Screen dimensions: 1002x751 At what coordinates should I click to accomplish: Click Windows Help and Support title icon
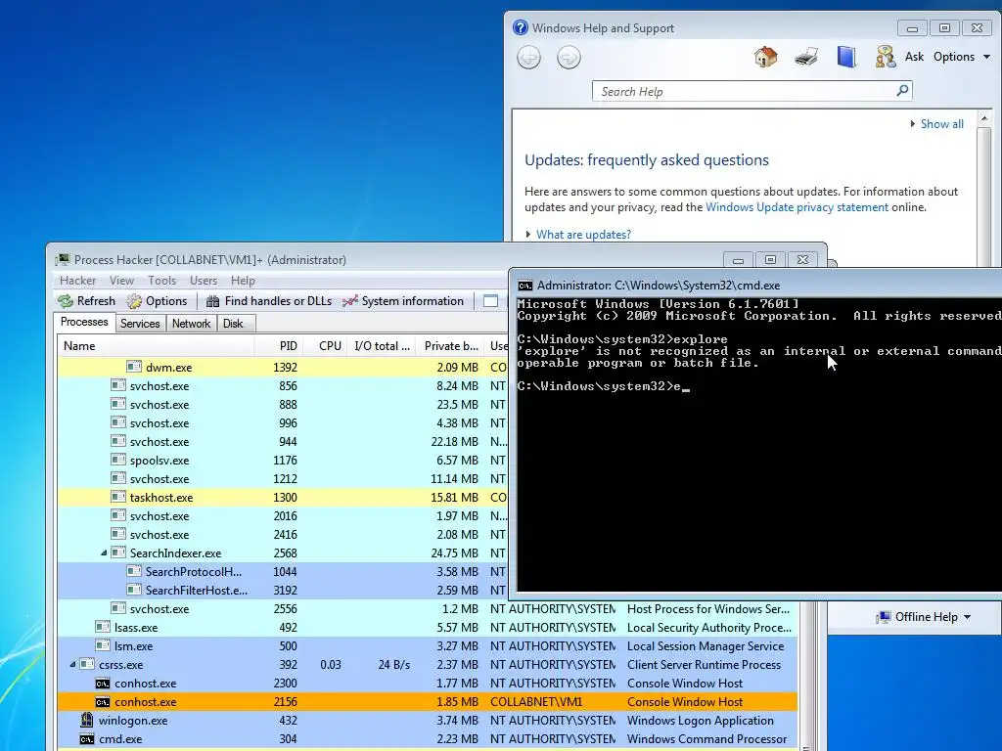point(521,27)
